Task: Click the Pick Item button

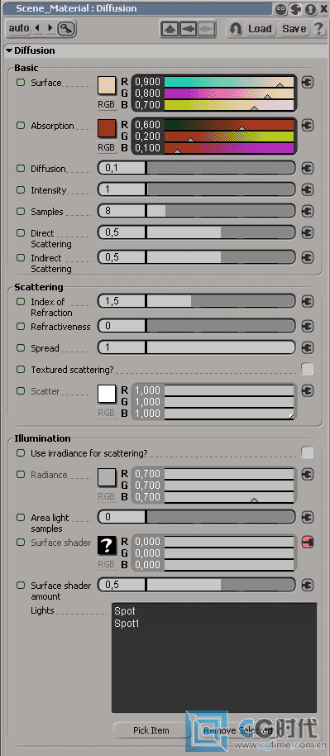Action: pyautogui.click(x=151, y=730)
